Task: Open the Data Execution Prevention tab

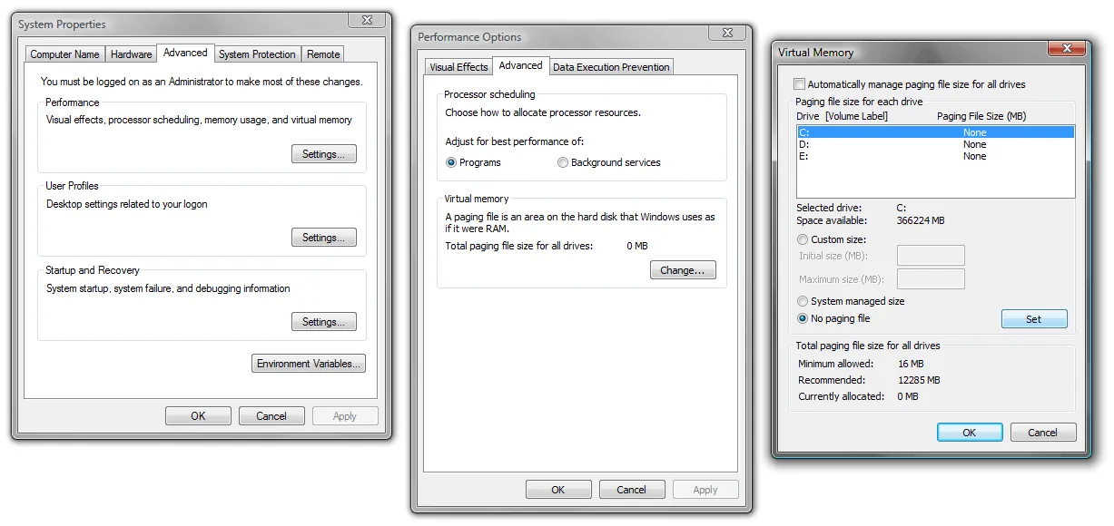Action: (x=611, y=67)
